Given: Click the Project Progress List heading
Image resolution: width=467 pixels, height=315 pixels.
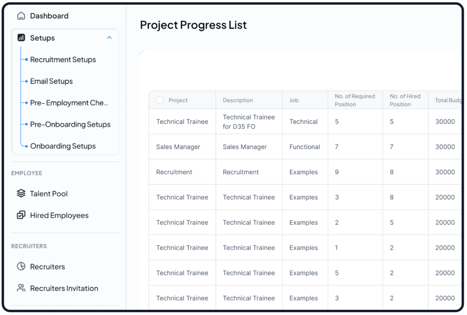Looking at the screenshot, I should (x=193, y=25).
